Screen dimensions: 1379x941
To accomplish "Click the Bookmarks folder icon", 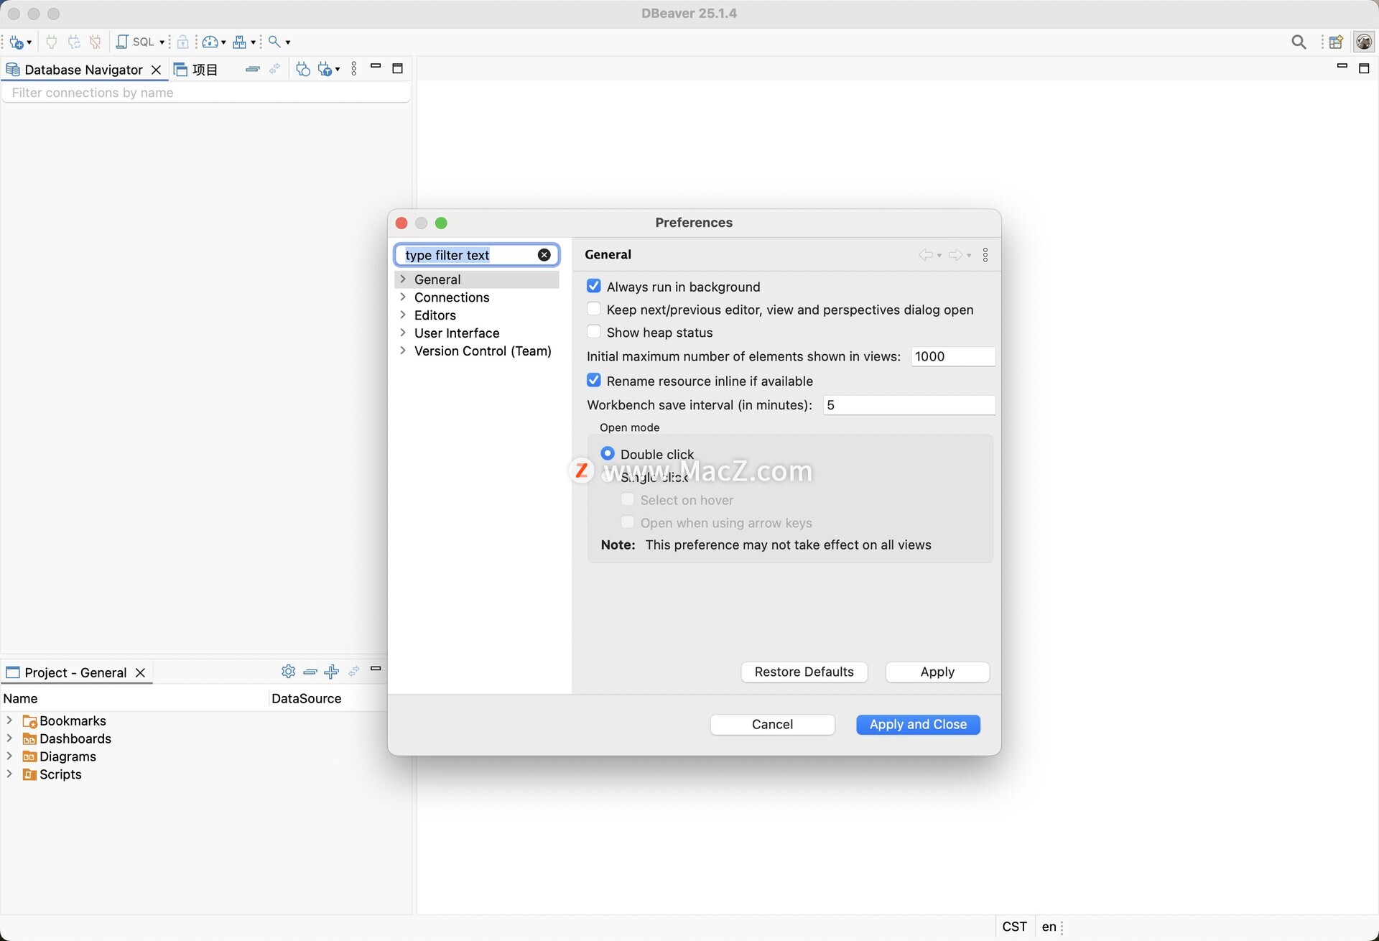I will [x=29, y=721].
